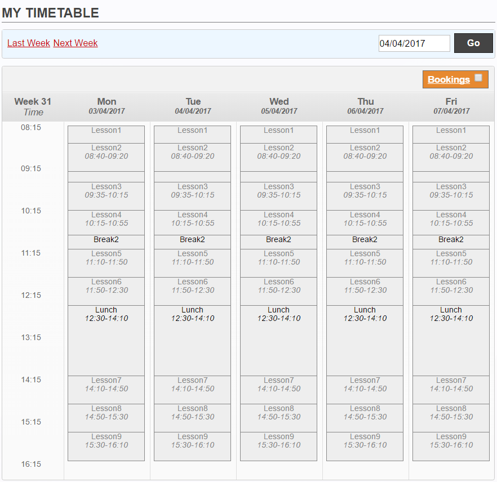Select Tuesday Lesson4 10:15-10:55 slot
497x482 pixels.
[192, 222]
